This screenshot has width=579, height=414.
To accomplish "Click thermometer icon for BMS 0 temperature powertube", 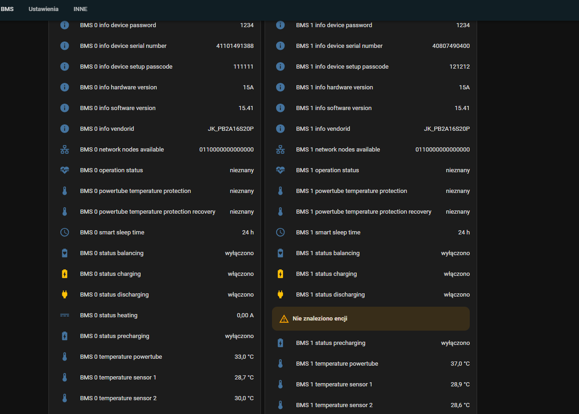I will (x=65, y=357).
